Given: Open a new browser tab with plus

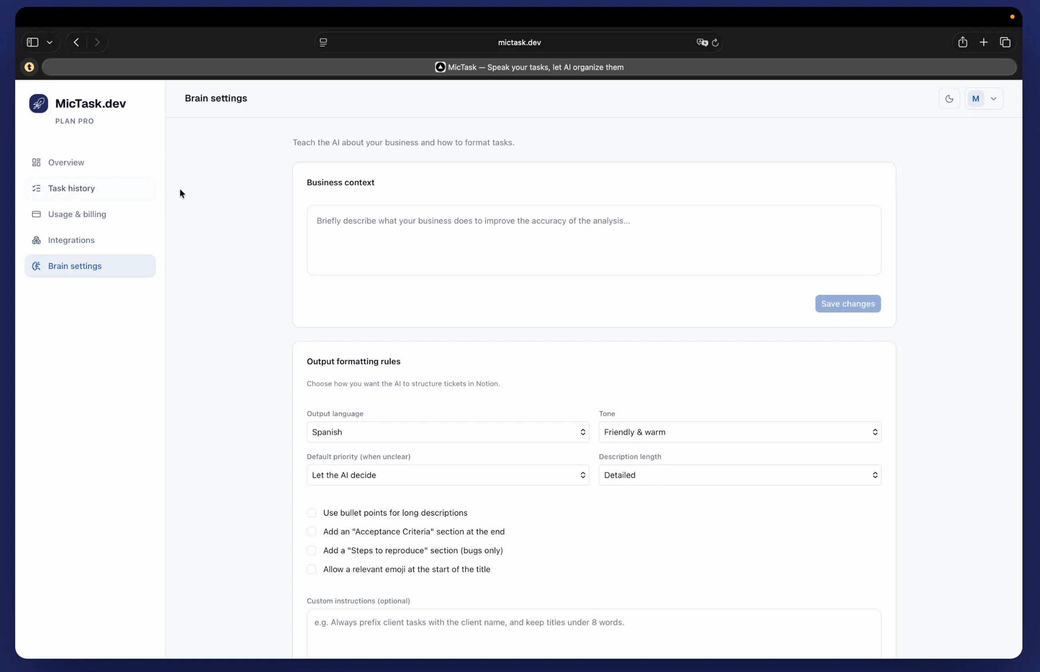Looking at the screenshot, I should (x=983, y=42).
